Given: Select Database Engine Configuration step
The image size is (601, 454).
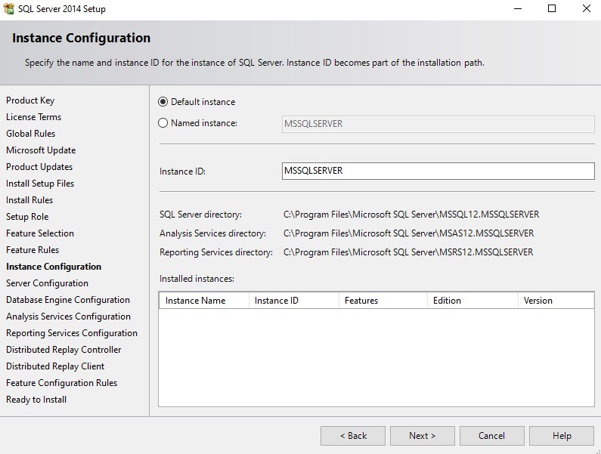Looking at the screenshot, I should tap(68, 300).
